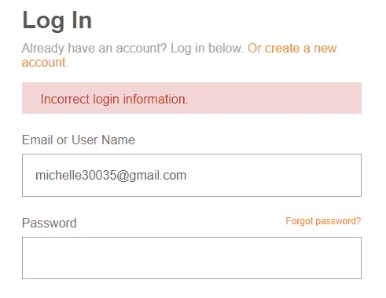
Task: Open the 'Or create a new account' link
Action: point(292,49)
